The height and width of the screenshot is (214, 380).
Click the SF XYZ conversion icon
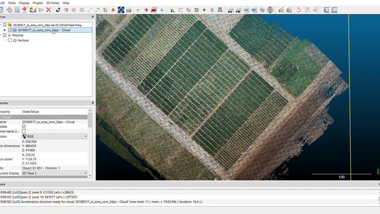pos(220,10)
